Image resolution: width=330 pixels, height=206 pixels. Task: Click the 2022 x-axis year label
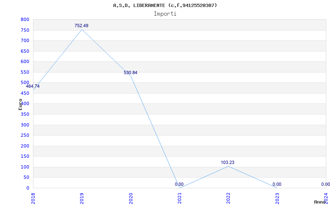click(229, 199)
